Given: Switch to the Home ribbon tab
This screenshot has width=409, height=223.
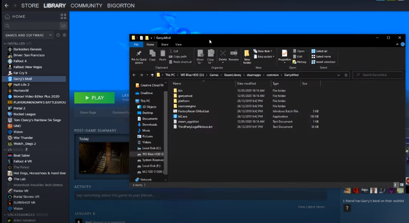Looking at the screenshot, I should [150, 45].
